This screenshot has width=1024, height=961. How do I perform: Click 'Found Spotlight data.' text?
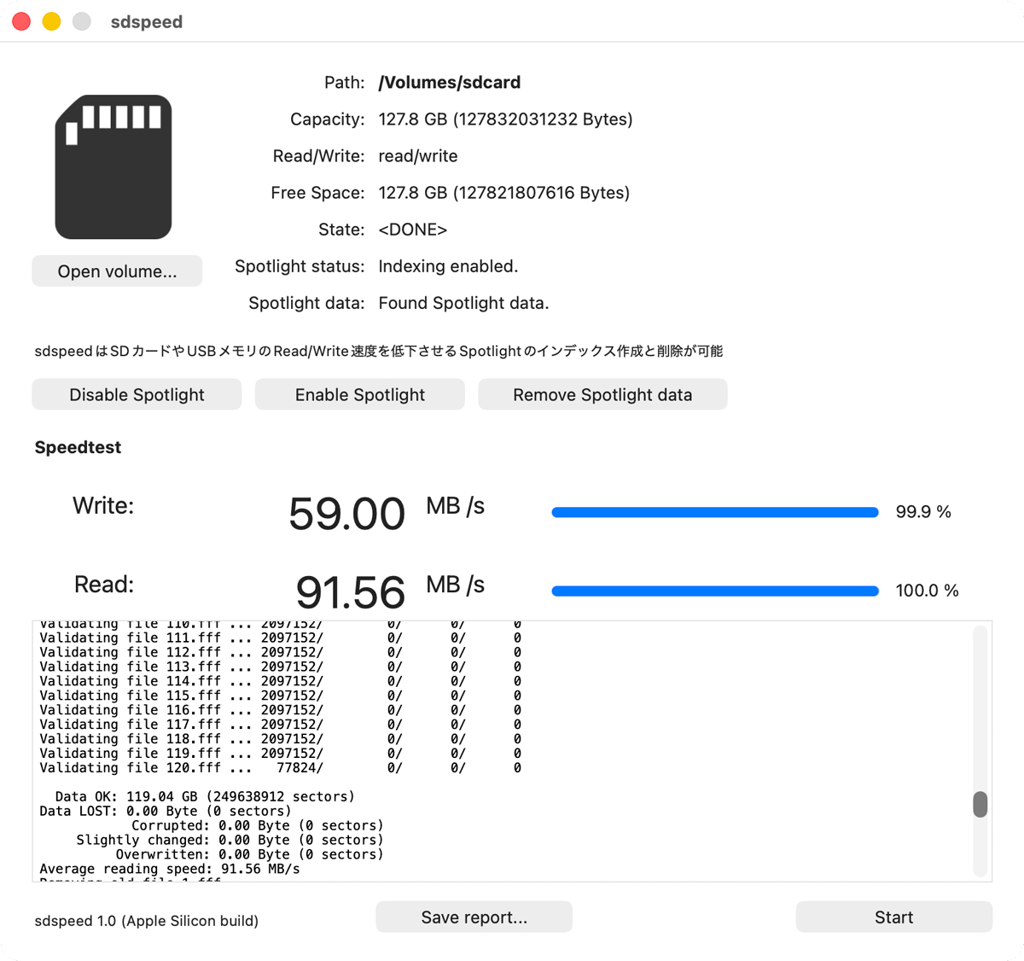pyautogui.click(x=463, y=303)
